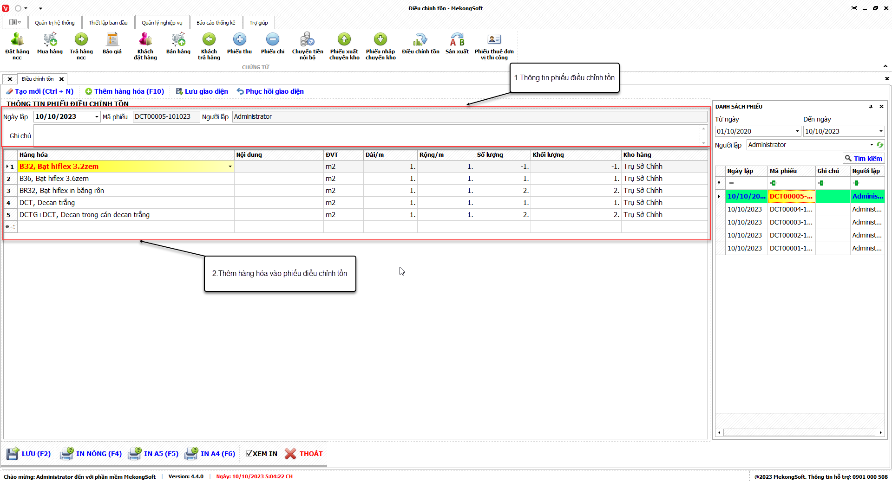Open the Bán hàng icon

point(178,39)
